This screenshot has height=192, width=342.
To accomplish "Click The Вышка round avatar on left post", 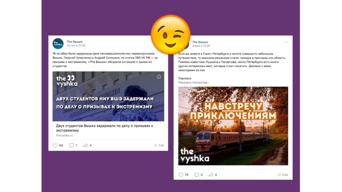I will (58, 43).
